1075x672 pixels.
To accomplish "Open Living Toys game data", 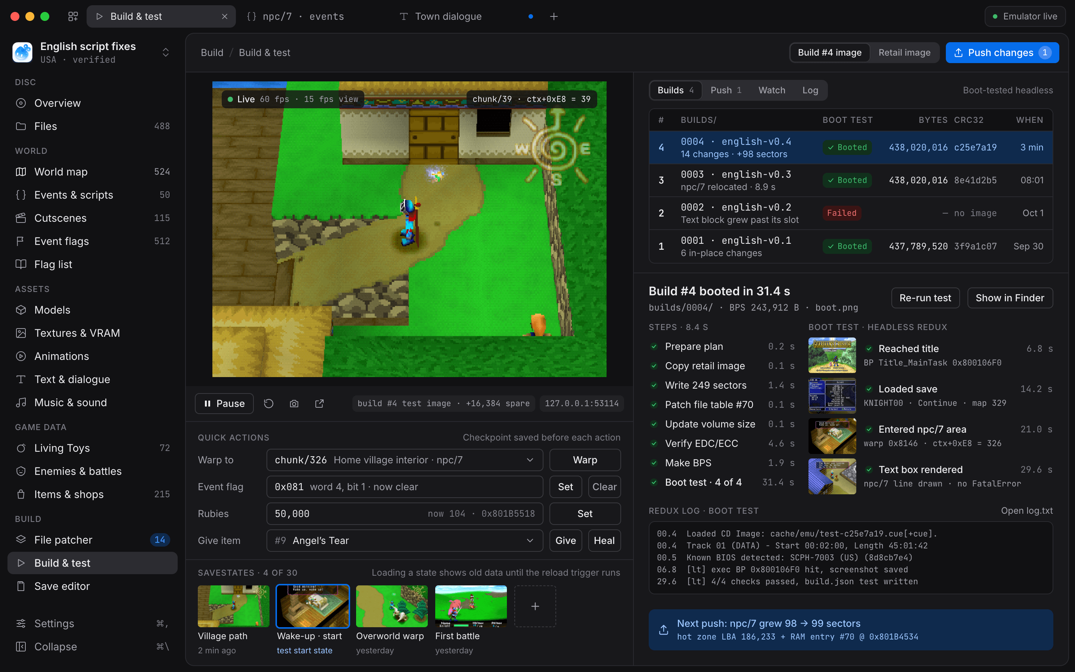I will (93, 448).
